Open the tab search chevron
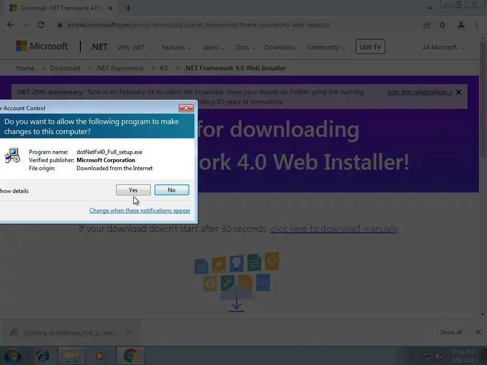 (x=430, y=8)
